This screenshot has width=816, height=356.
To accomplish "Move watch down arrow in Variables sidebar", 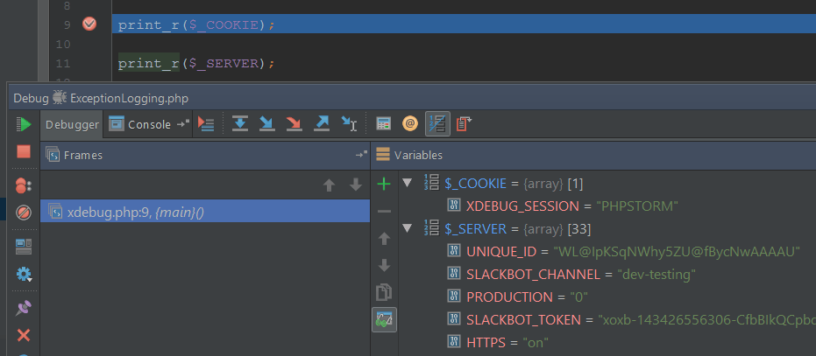I will pyautogui.click(x=384, y=266).
